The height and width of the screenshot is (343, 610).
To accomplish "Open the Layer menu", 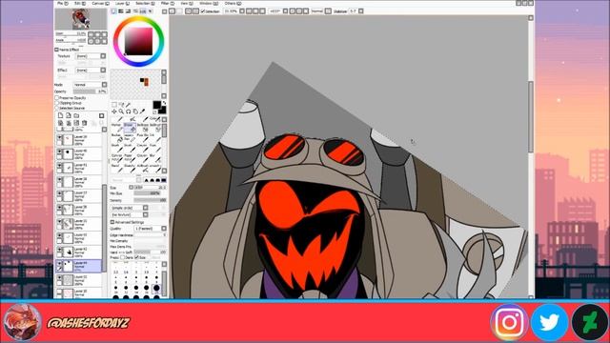I will pyautogui.click(x=122, y=4).
